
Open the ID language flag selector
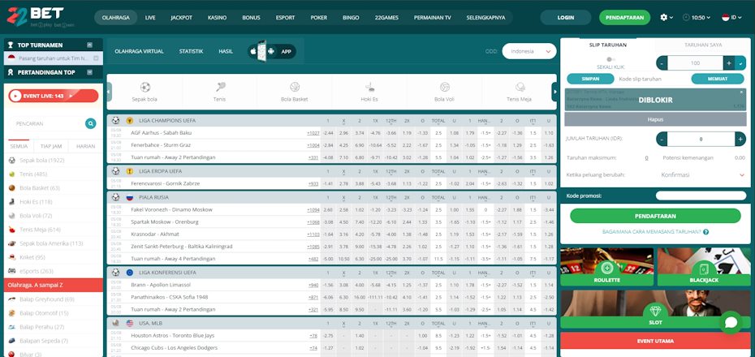click(731, 17)
